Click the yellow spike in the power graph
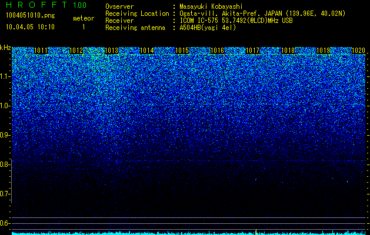Viewport: 370px width, 235px height. tap(256, 231)
